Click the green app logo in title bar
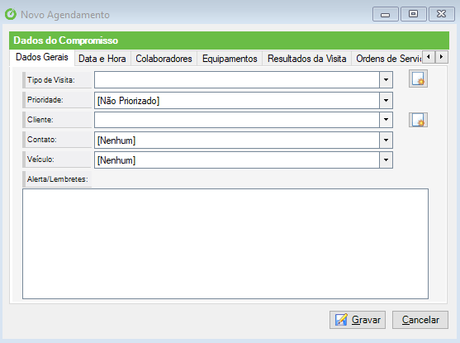The height and width of the screenshot is (343, 460). click(11, 14)
